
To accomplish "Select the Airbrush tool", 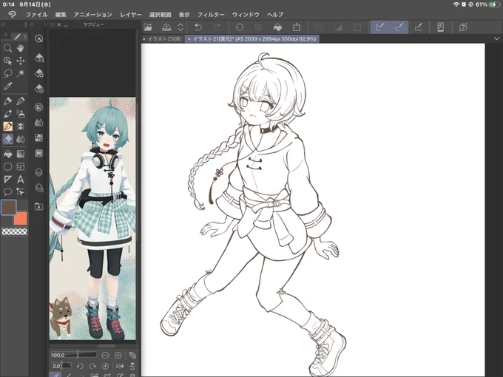I will pos(21,114).
